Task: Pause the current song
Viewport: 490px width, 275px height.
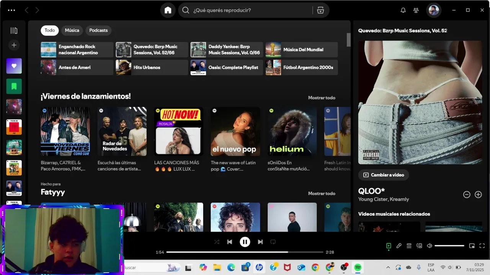Action: pos(245,242)
